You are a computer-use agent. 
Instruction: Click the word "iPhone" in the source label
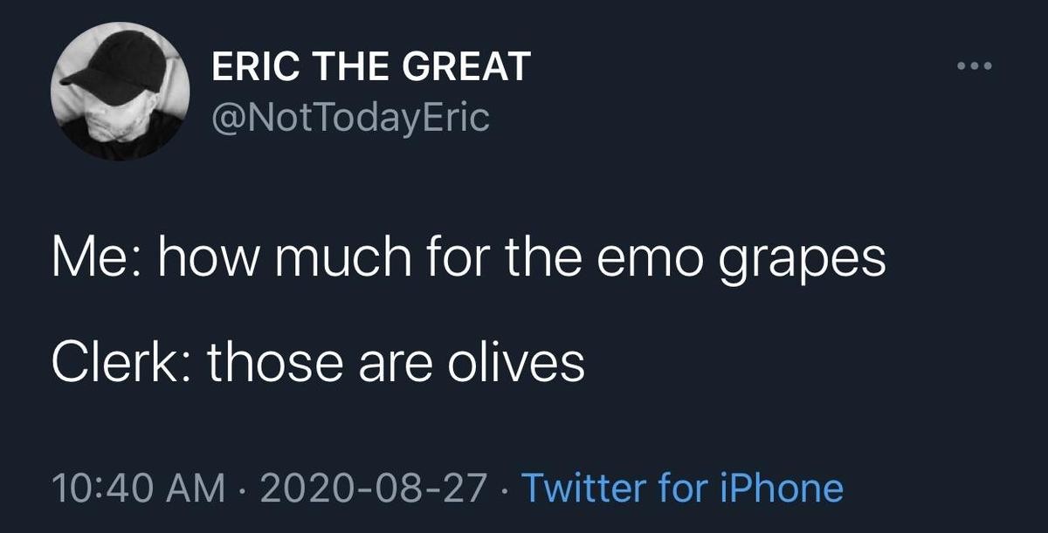788,489
